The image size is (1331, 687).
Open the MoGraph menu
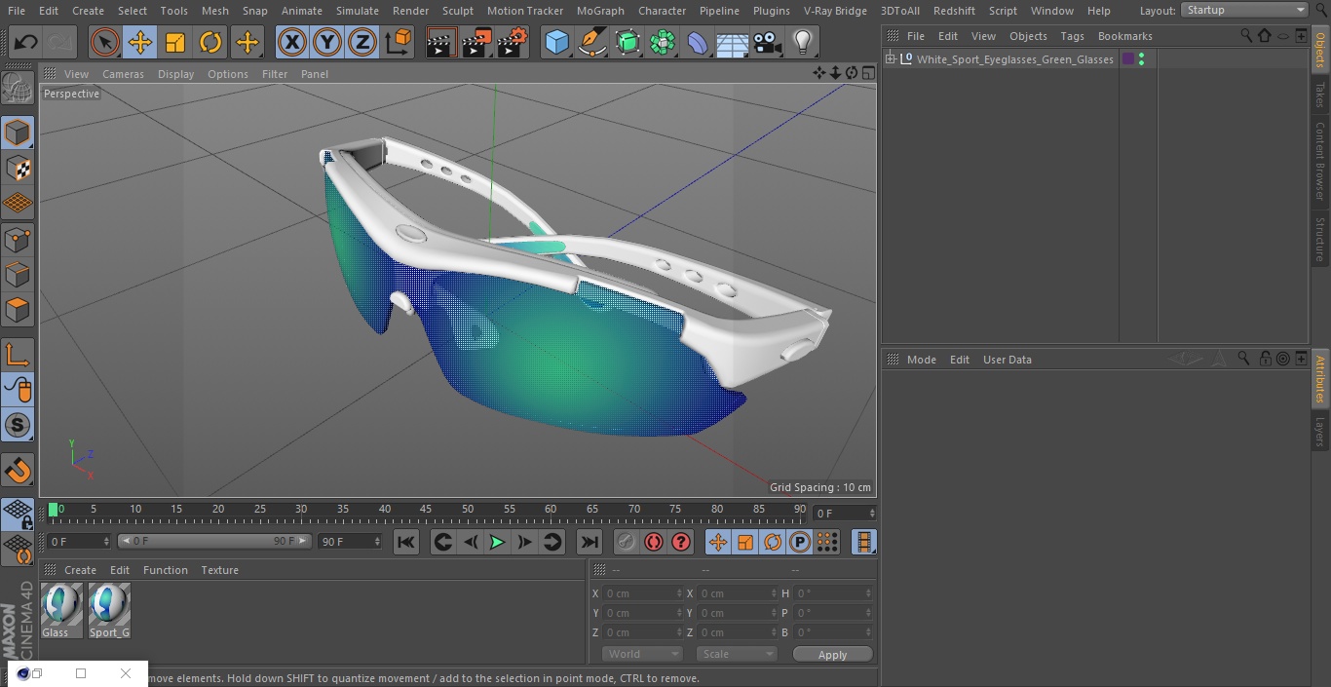(600, 11)
